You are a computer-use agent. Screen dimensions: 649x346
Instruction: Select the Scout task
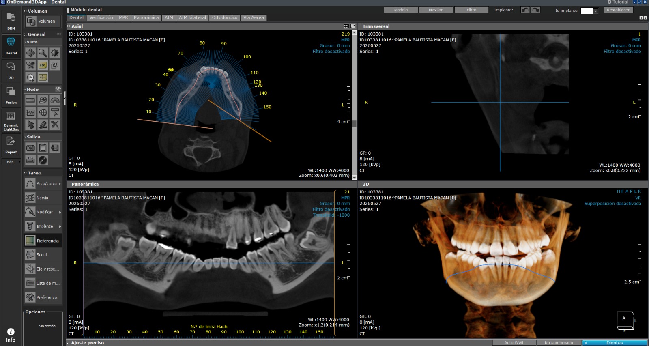point(43,255)
